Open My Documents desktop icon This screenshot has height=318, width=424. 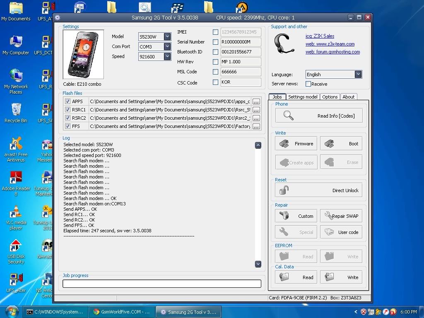tap(16, 12)
